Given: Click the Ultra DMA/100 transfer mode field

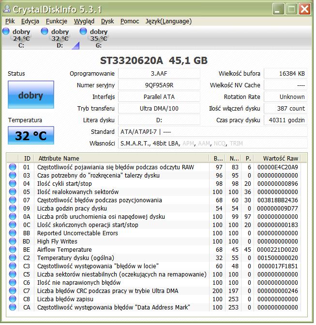Looking at the screenshot, I should (x=159, y=109).
